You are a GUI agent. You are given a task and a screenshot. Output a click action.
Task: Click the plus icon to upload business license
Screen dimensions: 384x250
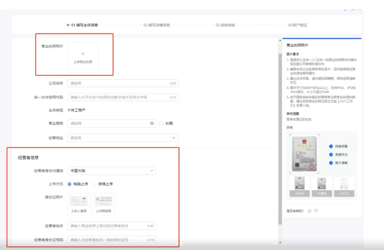click(83, 54)
